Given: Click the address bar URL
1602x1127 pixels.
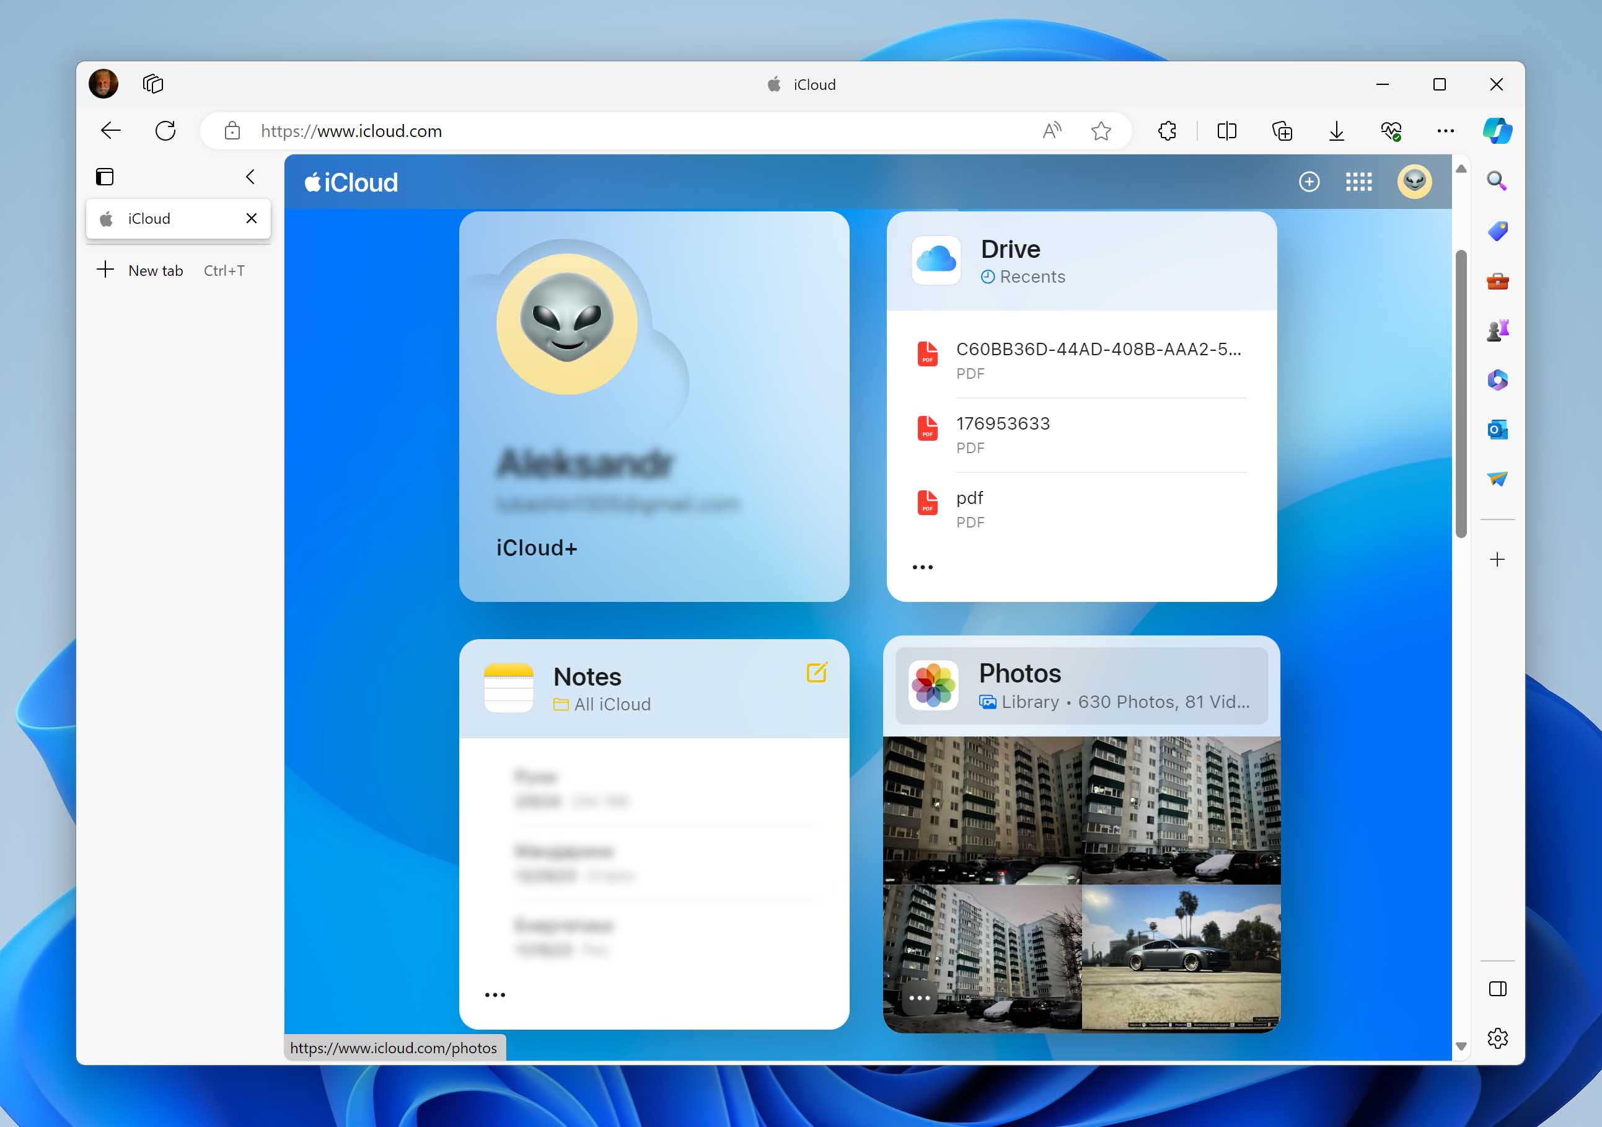Looking at the screenshot, I should (x=351, y=131).
